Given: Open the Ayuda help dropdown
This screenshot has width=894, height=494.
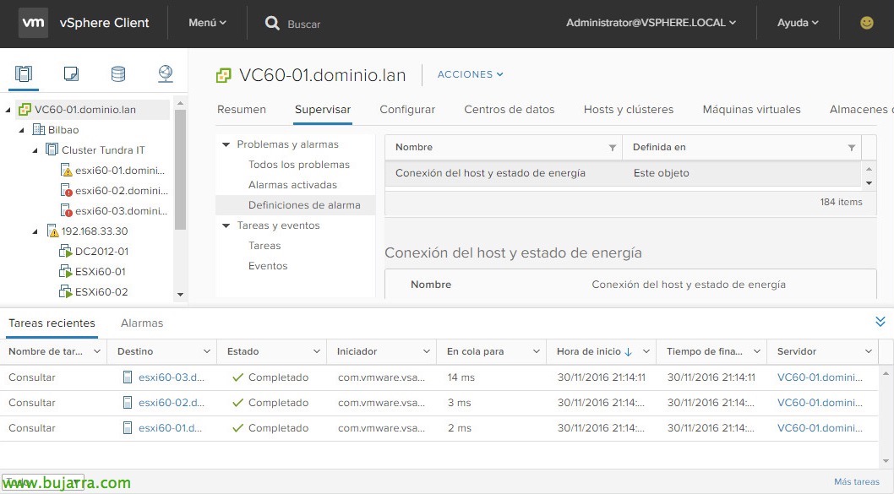Looking at the screenshot, I should click(x=797, y=23).
